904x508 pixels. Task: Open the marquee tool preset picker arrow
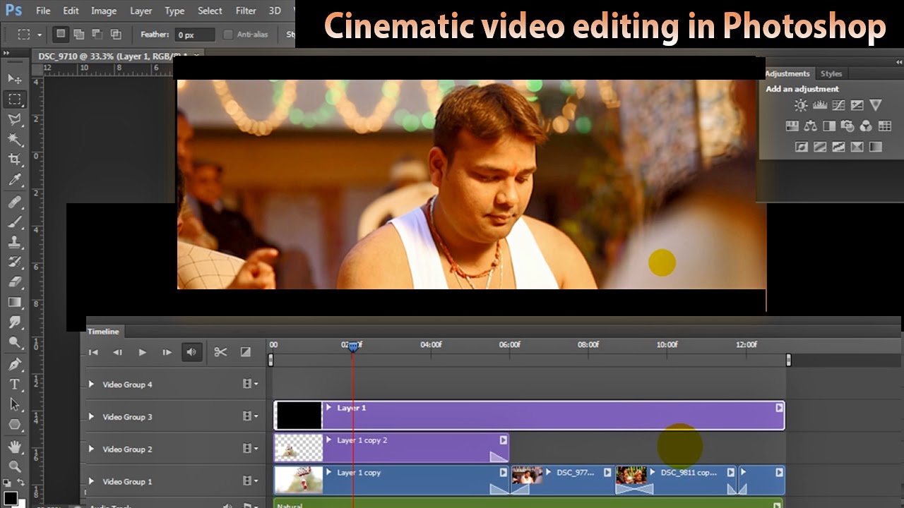[x=40, y=35]
